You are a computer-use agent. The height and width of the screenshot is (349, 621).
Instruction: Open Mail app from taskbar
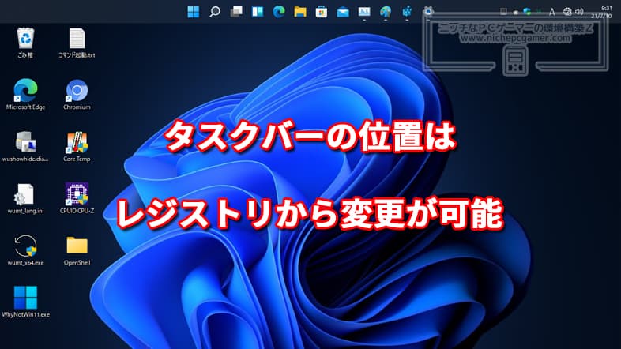coord(343,13)
